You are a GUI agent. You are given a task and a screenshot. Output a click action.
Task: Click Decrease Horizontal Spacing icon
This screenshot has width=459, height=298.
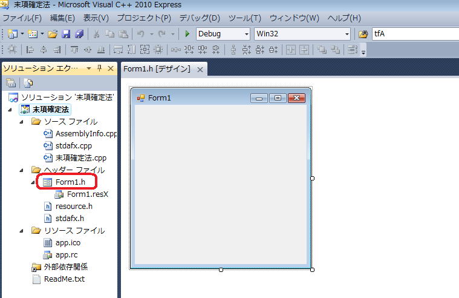[x=203, y=50]
